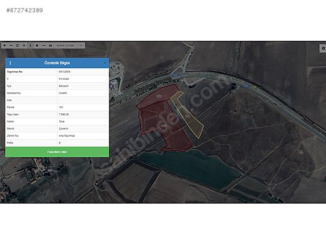This screenshot has width=326, height=245.
Task: Click the print icon in map toolbar
Action: coord(50,45)
